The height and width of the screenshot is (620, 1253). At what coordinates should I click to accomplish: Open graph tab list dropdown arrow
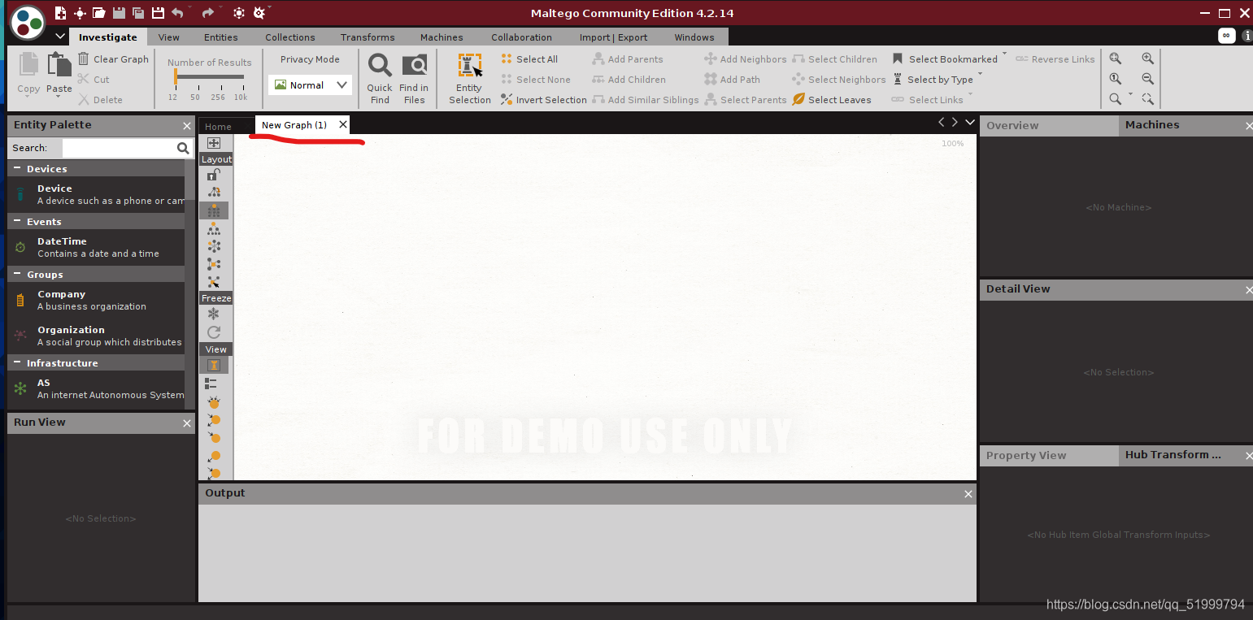tap(969, 122)
